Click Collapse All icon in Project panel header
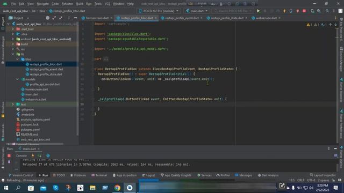344x193 pixels. (61, 18)
